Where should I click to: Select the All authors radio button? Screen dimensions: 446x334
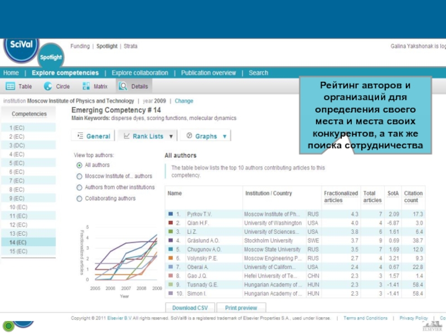click(x=79, y=165)
